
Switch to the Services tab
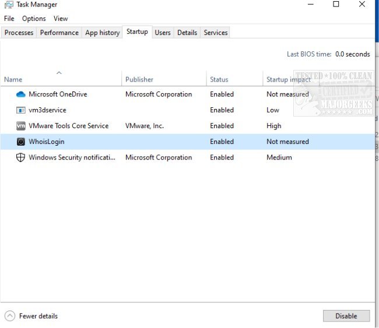216,33
